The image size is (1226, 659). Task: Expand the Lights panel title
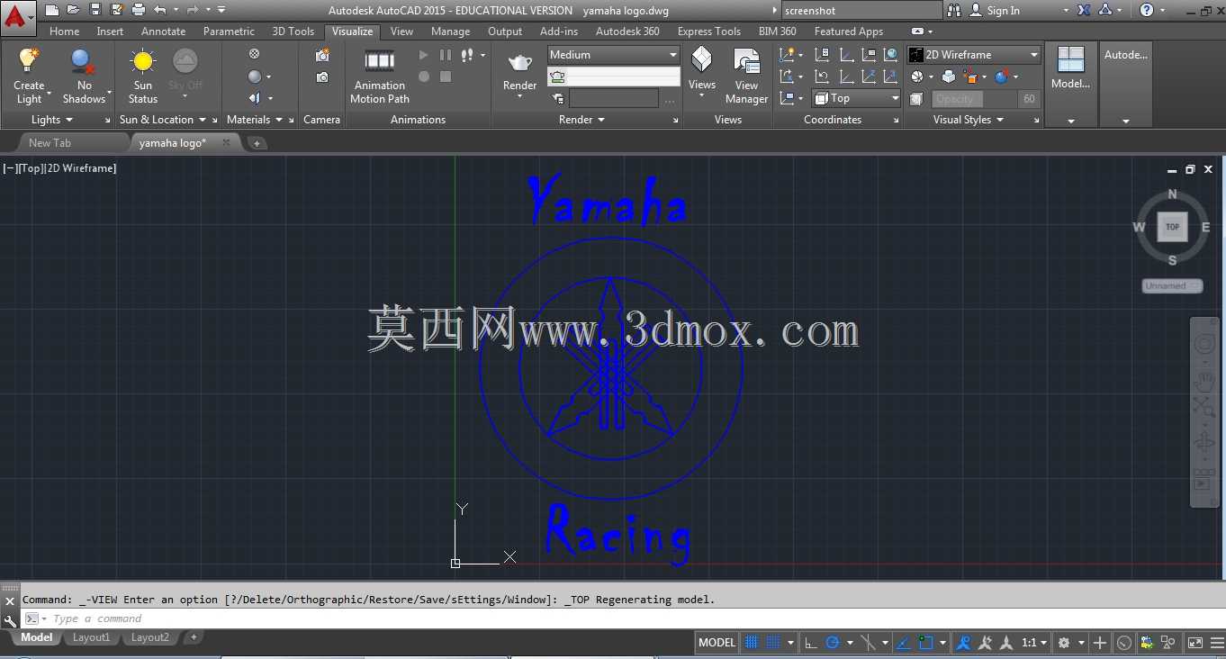pyautogui.click(x=52, y=120)
